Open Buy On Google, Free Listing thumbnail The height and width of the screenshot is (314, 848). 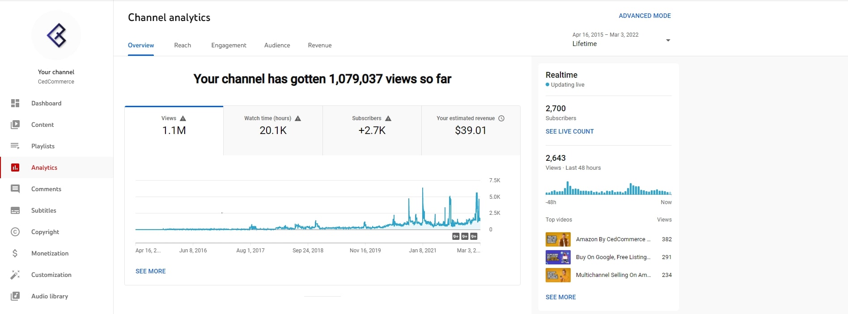pyautogui.click(x=558, y=257)
